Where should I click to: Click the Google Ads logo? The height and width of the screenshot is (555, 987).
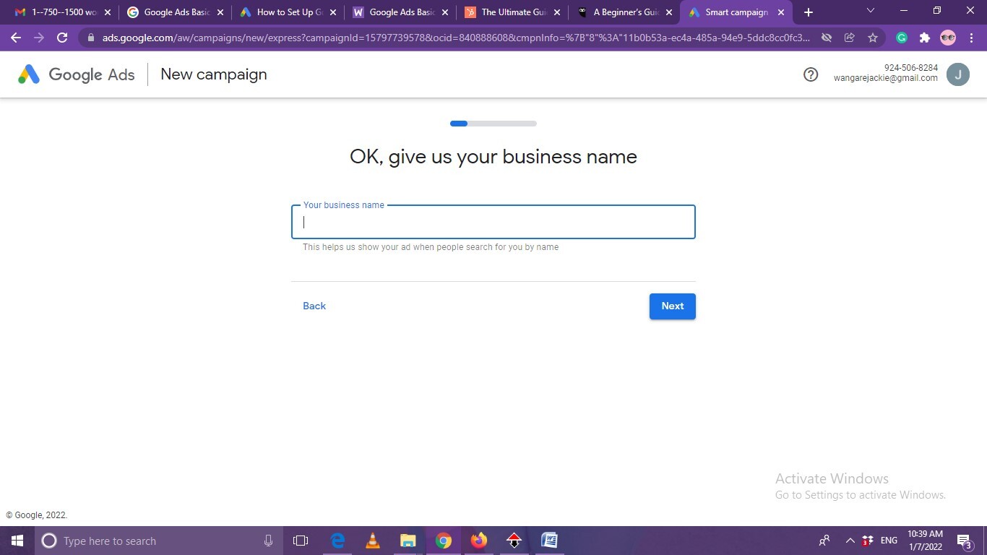[77, 74]
